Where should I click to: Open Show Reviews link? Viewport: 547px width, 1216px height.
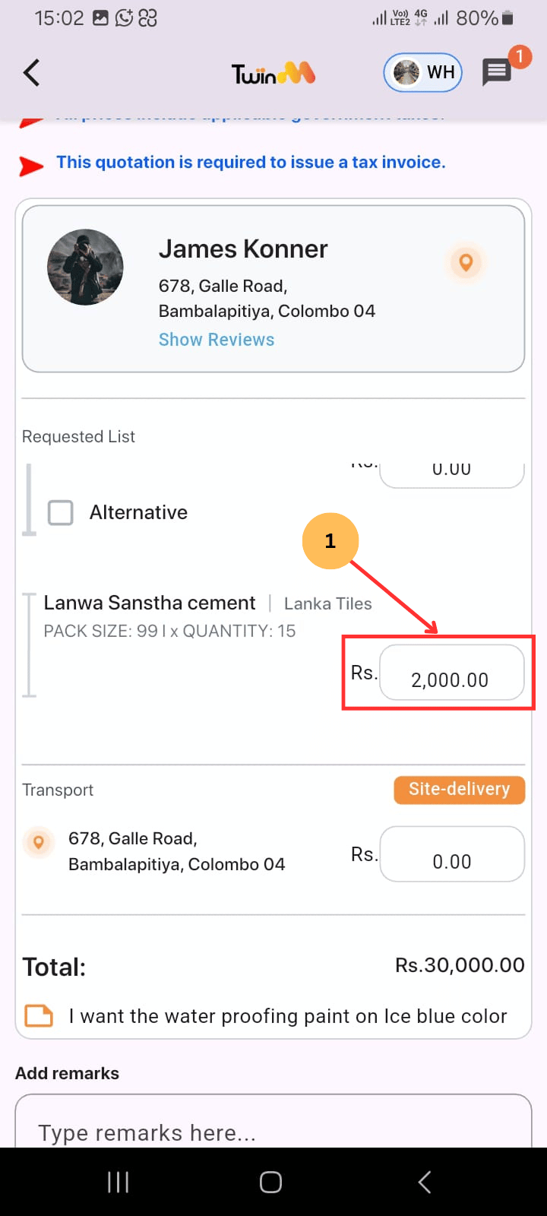[x=216, y=340]
